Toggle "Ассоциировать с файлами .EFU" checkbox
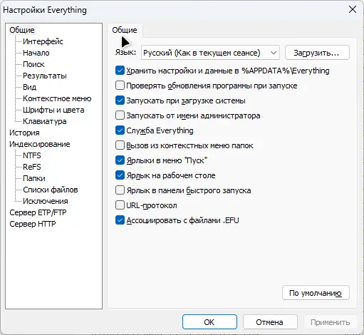This screenshot has width=364, height=335. click(x=120, y=220)
